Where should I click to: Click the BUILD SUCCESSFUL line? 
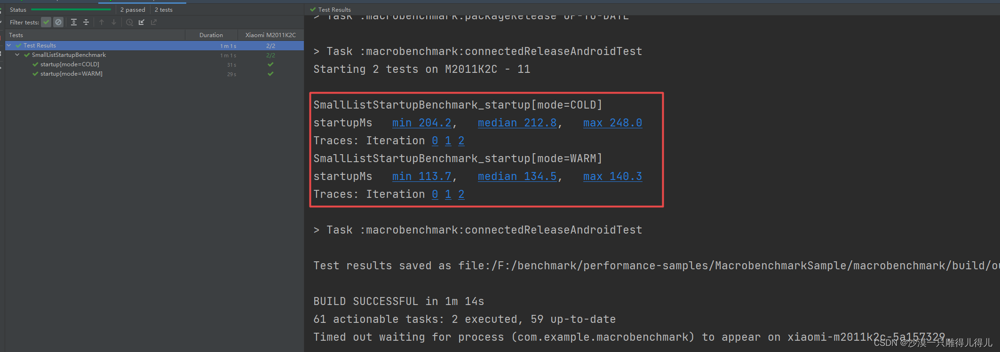(399, 301)
